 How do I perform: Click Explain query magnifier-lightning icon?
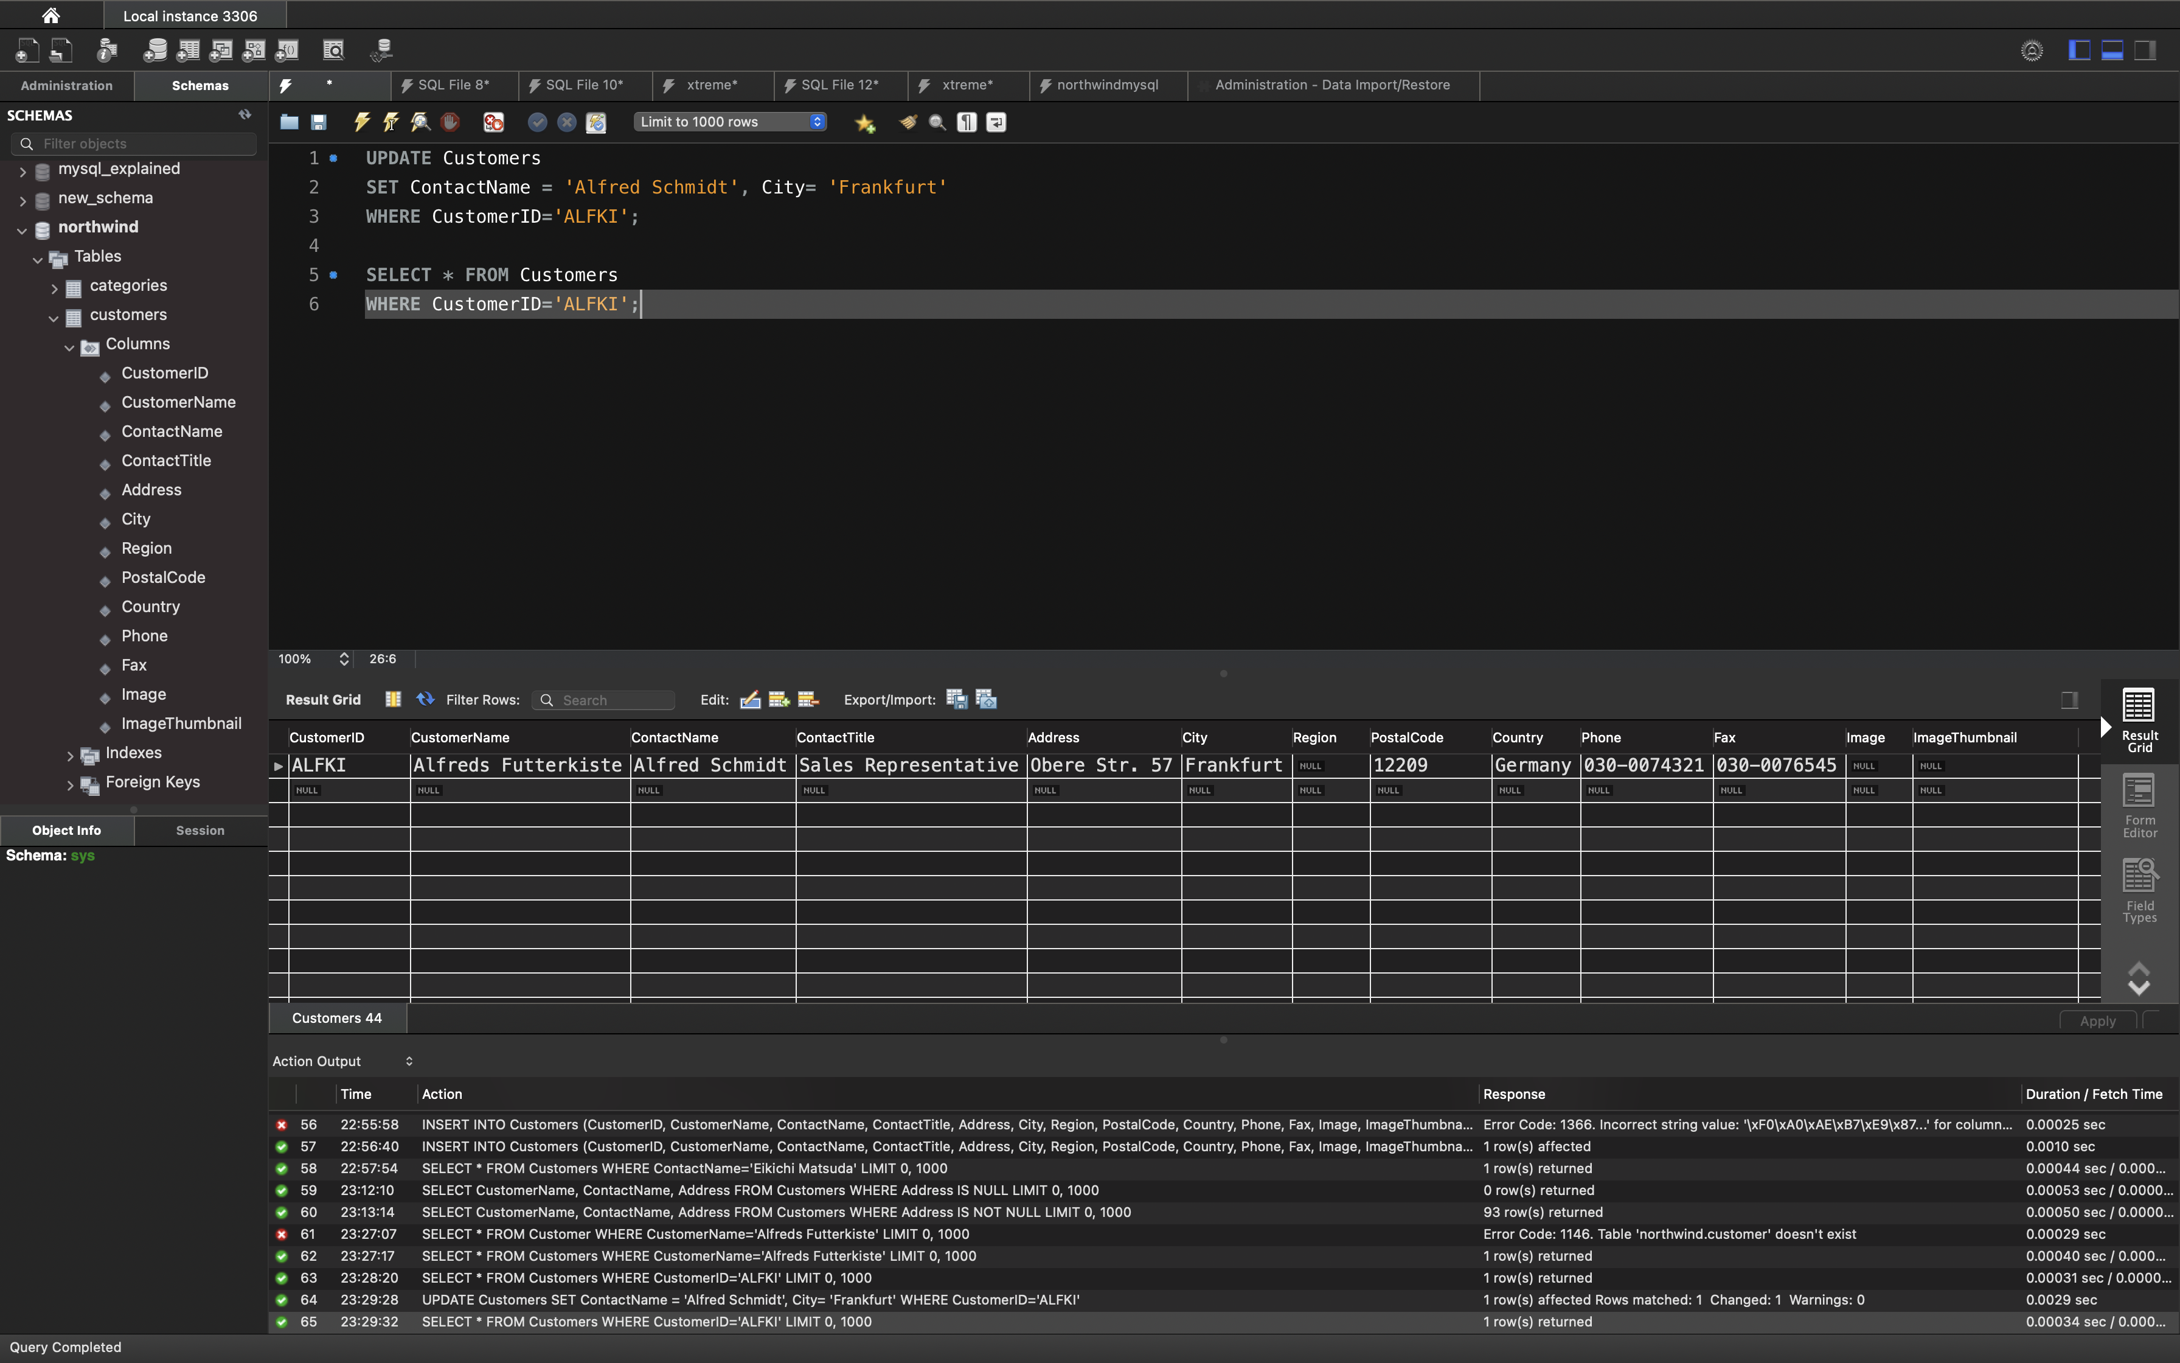click(420, 122)
